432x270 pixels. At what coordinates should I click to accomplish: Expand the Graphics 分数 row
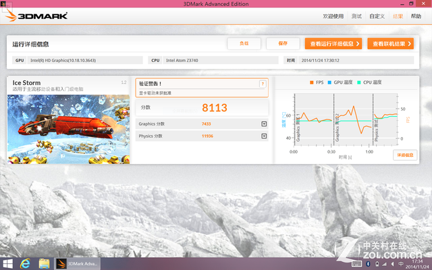click(x=264, y=124)
